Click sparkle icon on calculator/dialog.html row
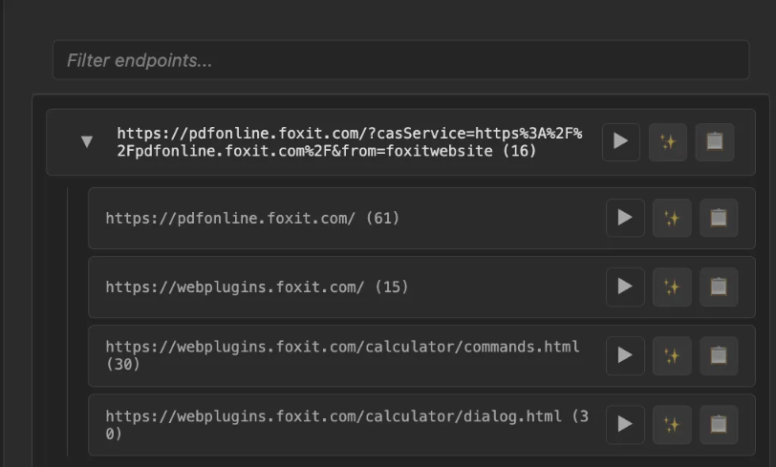776x467 pixels. coord(672,424)
